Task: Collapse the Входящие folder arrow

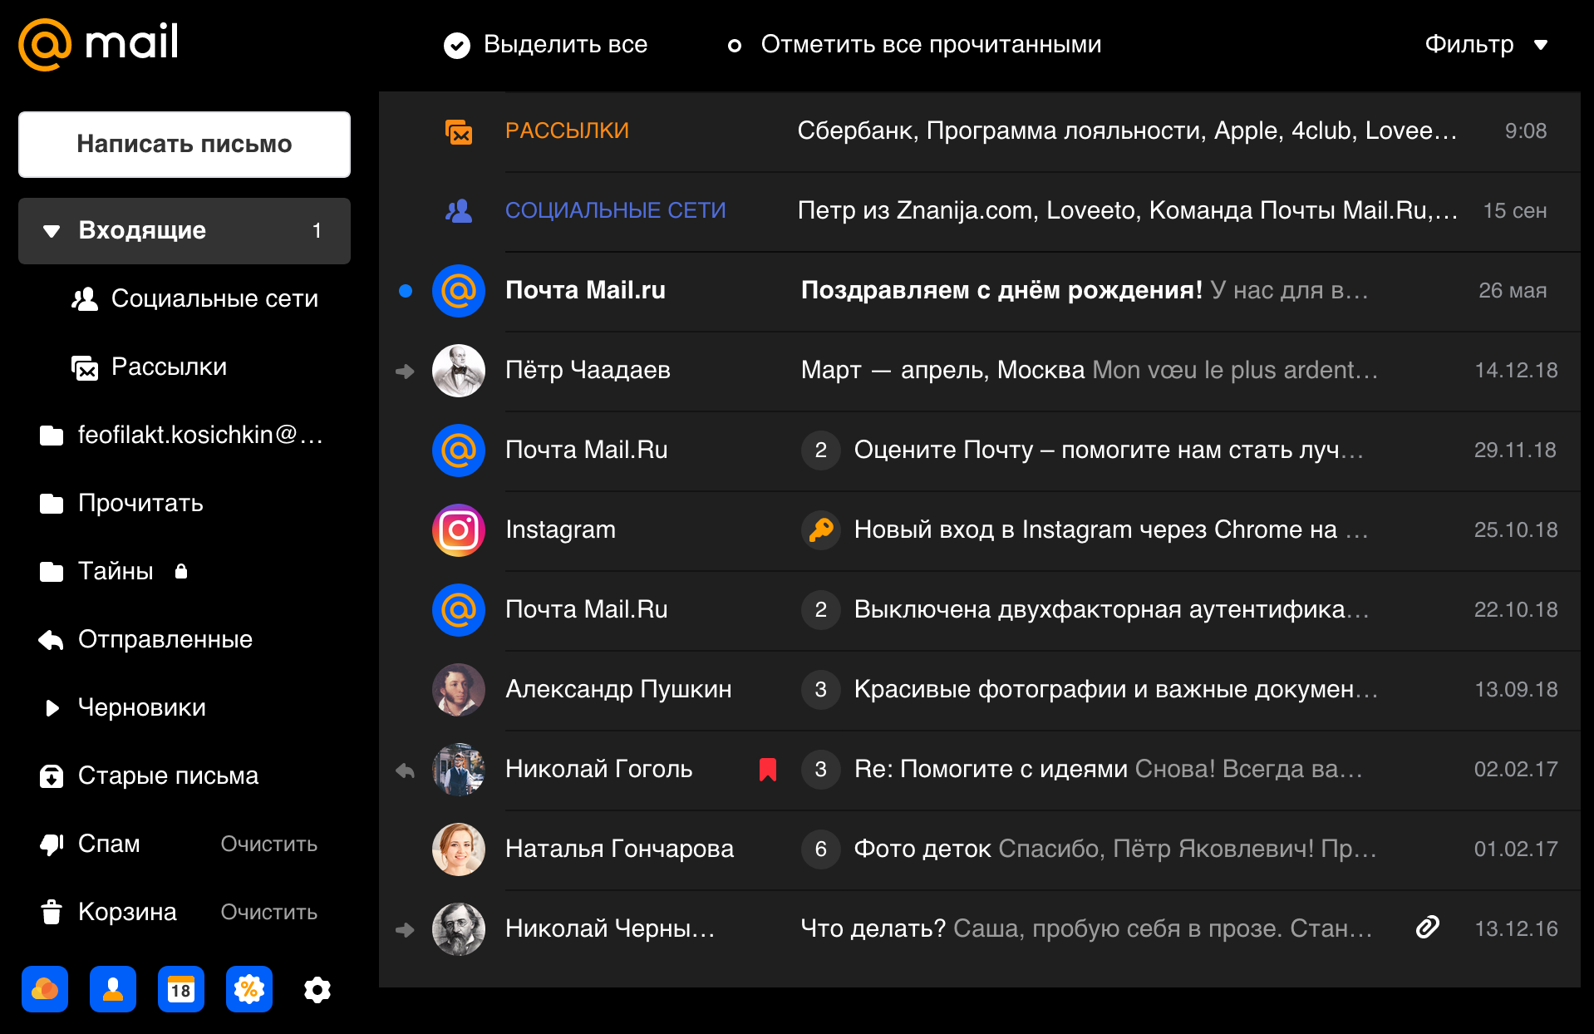Action: point(52,231)
